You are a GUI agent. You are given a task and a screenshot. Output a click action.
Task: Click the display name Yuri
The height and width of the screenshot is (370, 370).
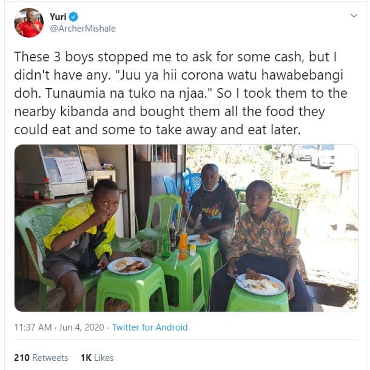pyautogui.click(x=58, y=16)
